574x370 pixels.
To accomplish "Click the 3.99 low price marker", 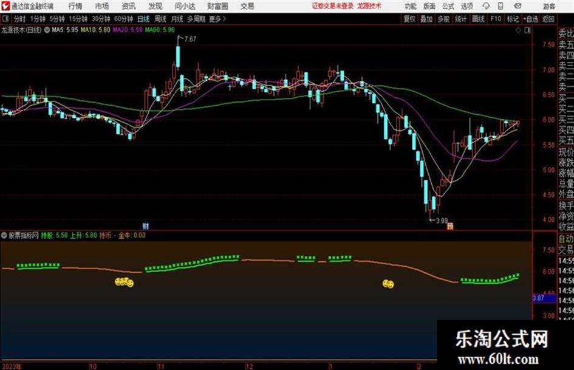I will (x=442, y=221).
